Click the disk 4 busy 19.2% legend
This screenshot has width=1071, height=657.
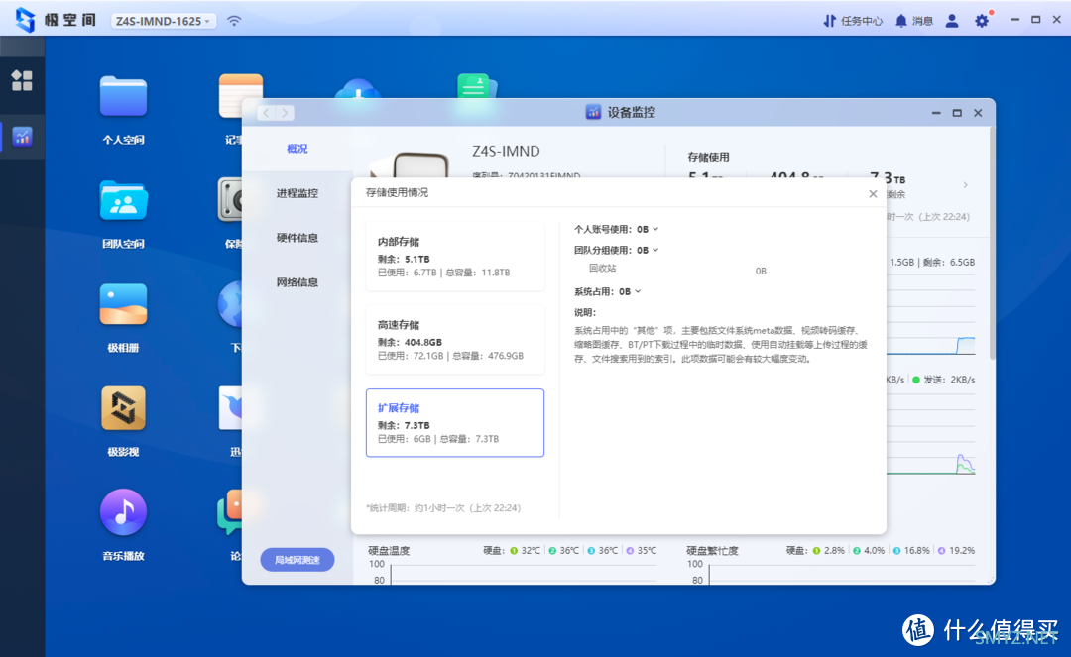click(x=956, y=551)
